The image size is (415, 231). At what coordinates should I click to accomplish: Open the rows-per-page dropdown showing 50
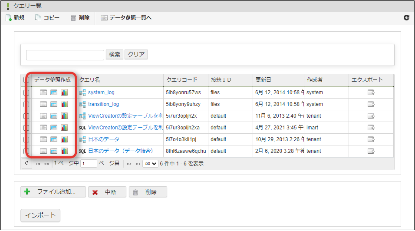click(x=151, y=164)
